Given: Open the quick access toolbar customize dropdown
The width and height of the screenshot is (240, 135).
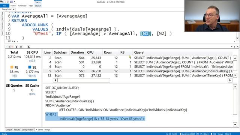Looking at the screenshot, I should [x=14, y=2].
